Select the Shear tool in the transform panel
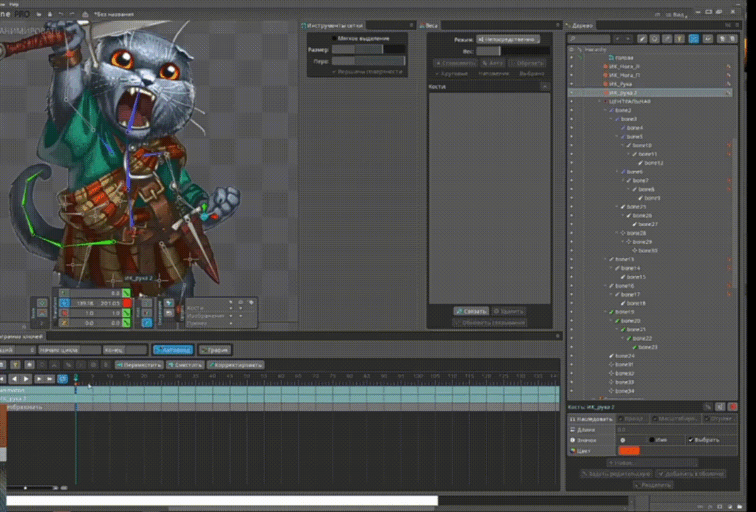Viewport: 756px width, 512px height. tap(64, 322)
